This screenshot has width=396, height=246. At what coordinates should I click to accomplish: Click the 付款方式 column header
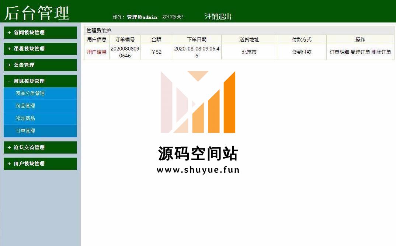(302, 39)
